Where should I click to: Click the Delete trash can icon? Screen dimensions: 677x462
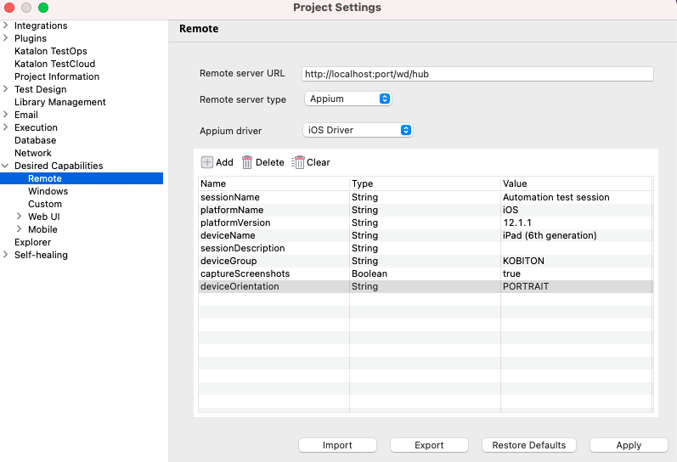(x=247, y=162)
